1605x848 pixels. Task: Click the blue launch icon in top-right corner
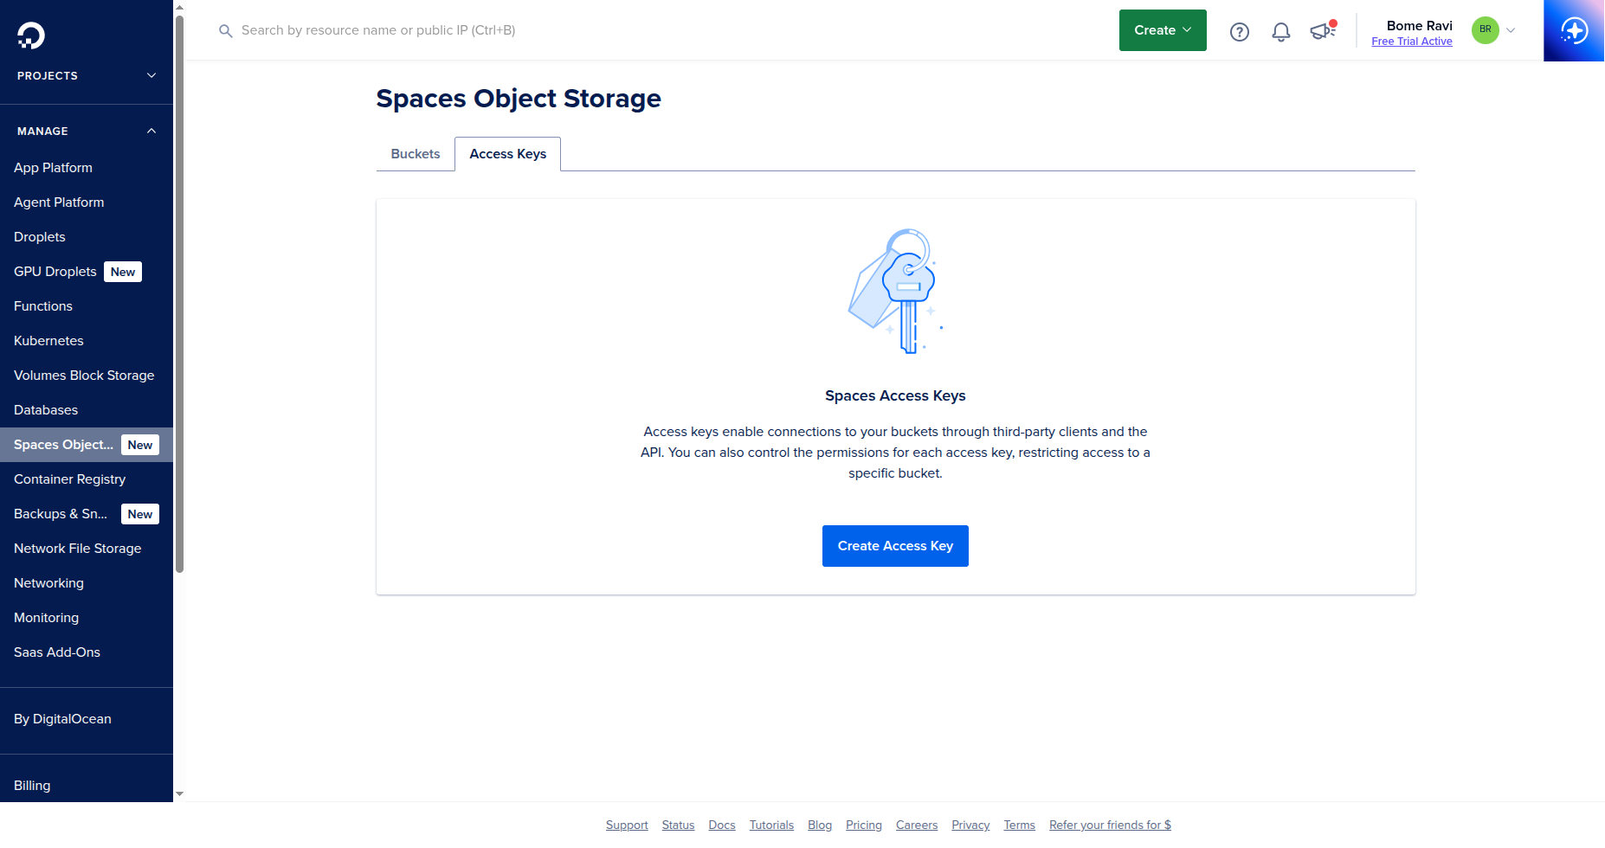click(1574, 30)
